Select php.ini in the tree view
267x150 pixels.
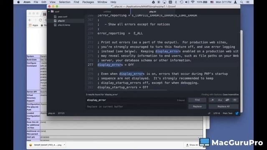pos(61,21)
